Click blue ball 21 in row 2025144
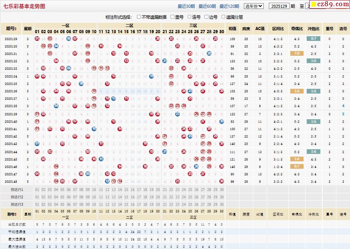The image size is (350, 249). point(165,152)
